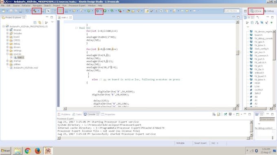Viewport: 277px width, 155px height.
Task: Select the utilities folder
Action: coord(17,64)
